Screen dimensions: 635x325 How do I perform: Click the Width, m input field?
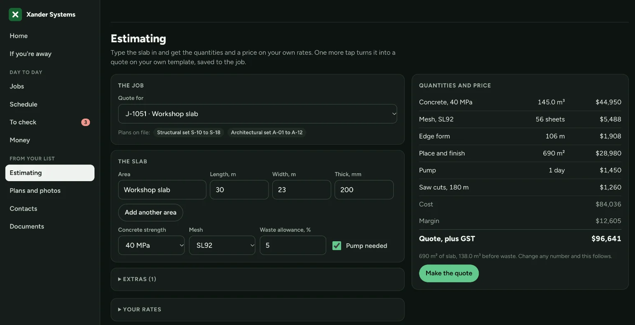(x=302, y=190)
